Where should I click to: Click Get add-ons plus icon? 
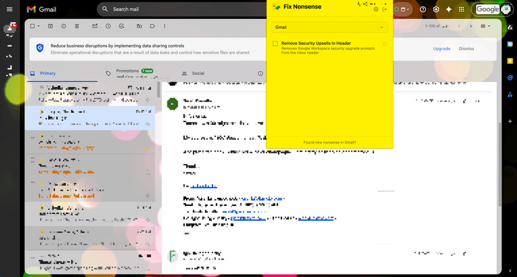tap(510, 121)
